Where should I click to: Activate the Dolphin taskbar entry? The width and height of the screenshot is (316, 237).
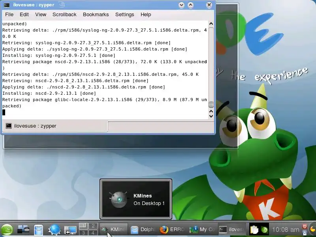coord(143,229)
